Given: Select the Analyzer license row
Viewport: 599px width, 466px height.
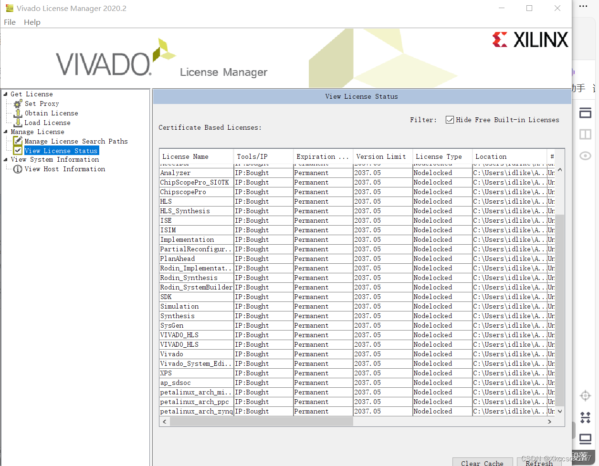Looking at the screenshot, I should 357,173.
